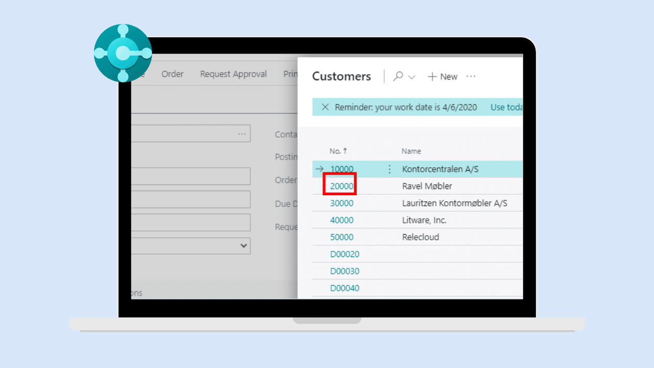Click the New button in Customers
This screenshot has width=654, height=368.
tap(442, 77)
